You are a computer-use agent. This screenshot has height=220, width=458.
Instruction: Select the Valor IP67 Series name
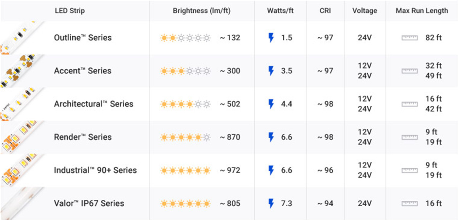pos(89,203)
